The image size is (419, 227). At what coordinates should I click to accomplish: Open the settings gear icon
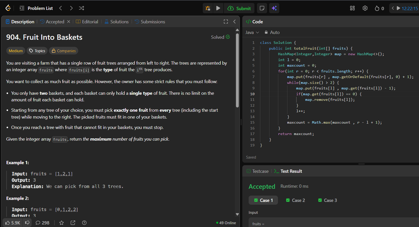(x=365, y=8)
